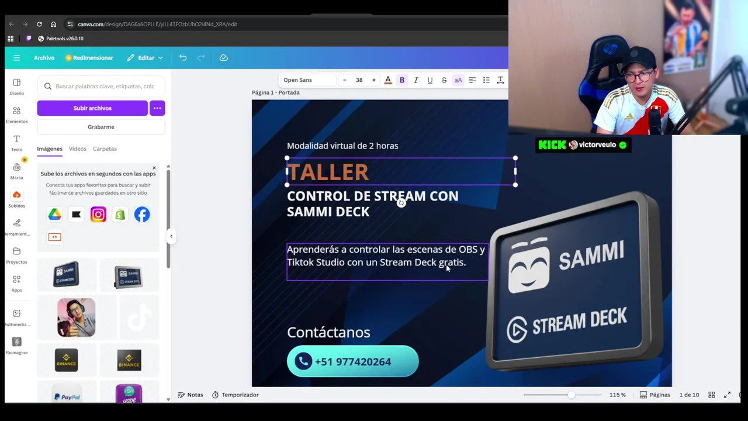The height and width of the screenshot is (421, 748).
Task: Open grid view of pages
Action: coord(712,395)
